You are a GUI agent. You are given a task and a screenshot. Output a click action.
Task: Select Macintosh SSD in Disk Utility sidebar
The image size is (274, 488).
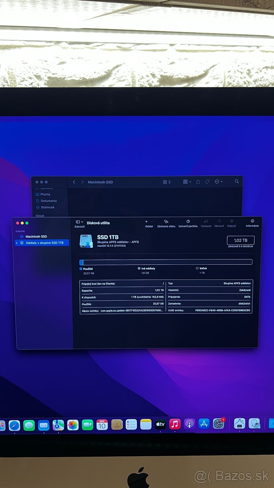pos(36,236)
